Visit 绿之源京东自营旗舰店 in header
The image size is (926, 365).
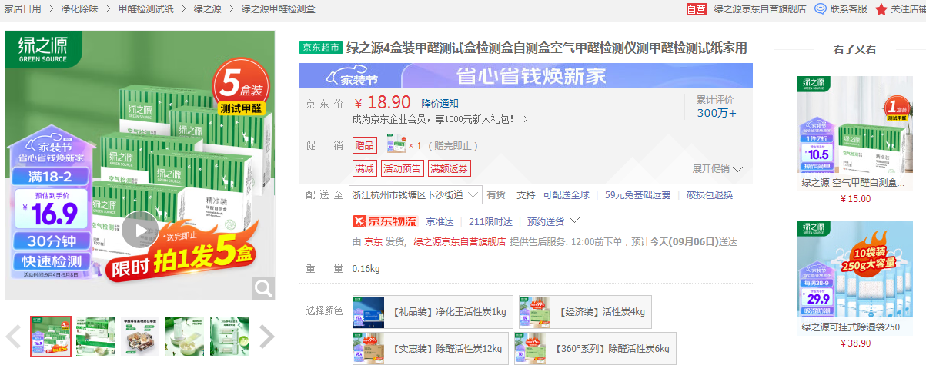pyautogui.click(x=760, y=9)
